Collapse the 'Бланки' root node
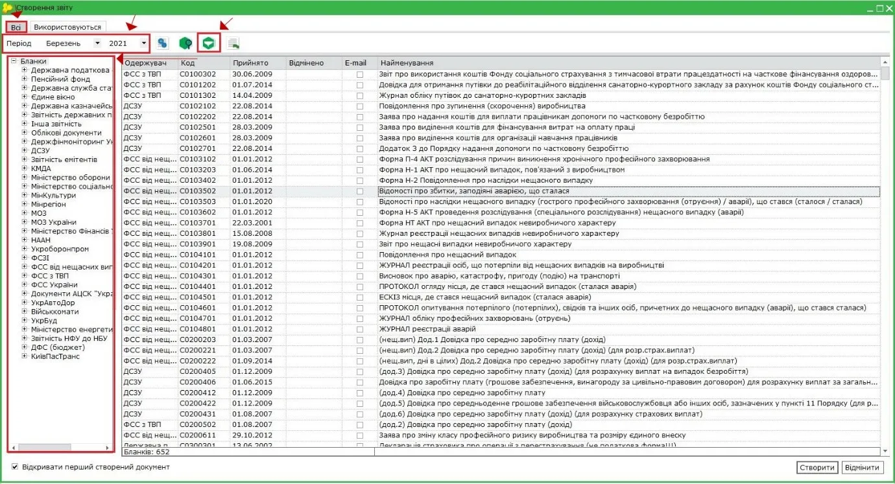 click(14, 61)
